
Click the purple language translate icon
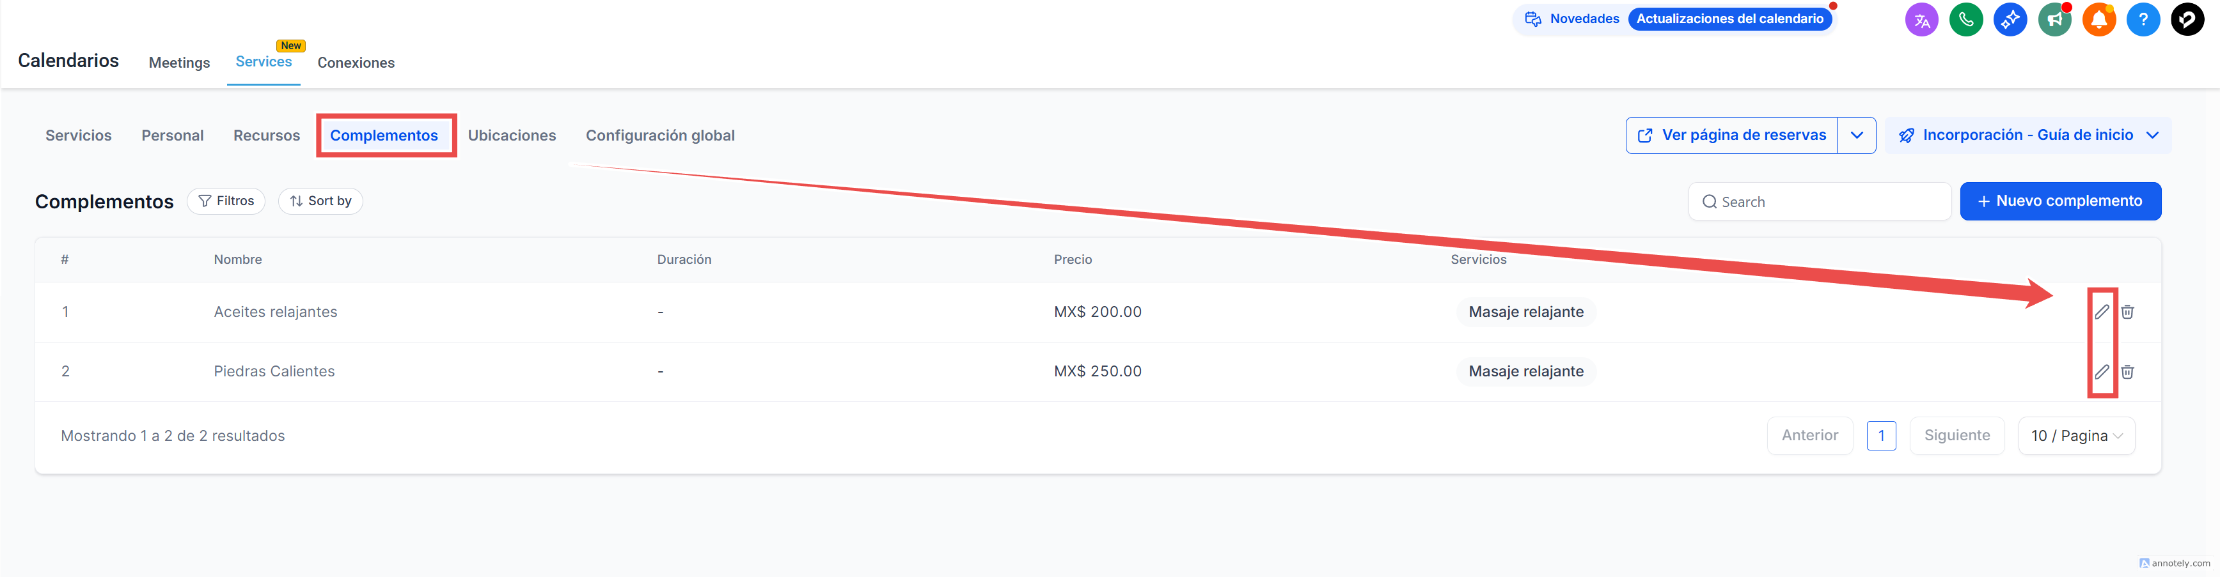[x=1921, y=20]
